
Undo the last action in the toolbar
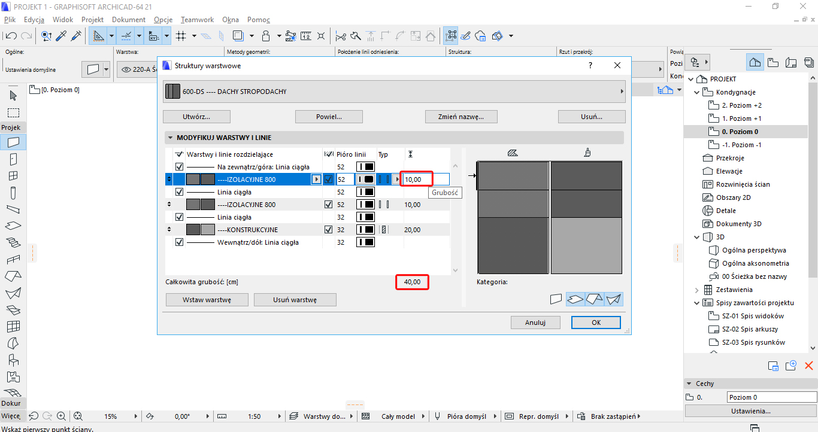click(x=10, y=36)
